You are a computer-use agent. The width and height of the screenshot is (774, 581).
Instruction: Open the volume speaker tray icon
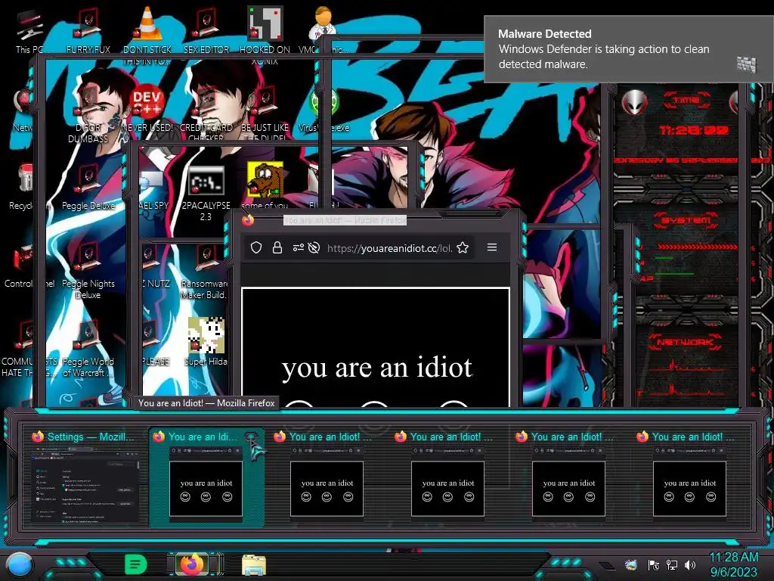click(x=690, y=564)
